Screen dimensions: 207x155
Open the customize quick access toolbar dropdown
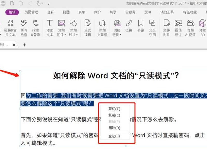coord(49,4)
